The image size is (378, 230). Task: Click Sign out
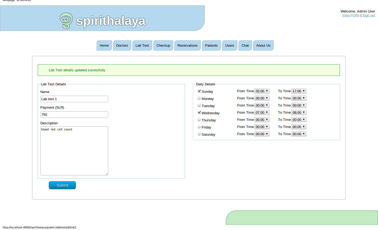[x=368, y=15]
